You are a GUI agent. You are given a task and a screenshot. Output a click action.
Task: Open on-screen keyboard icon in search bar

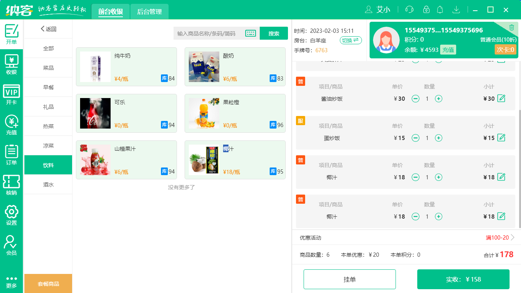[251, 33]
